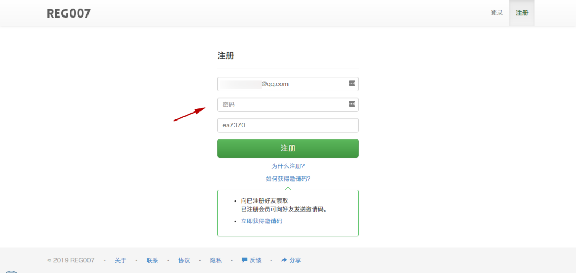Click the speech bubble feedback icon
This screenshot has width=576, height=273.
pyautogui.click(x=244, y=260)
